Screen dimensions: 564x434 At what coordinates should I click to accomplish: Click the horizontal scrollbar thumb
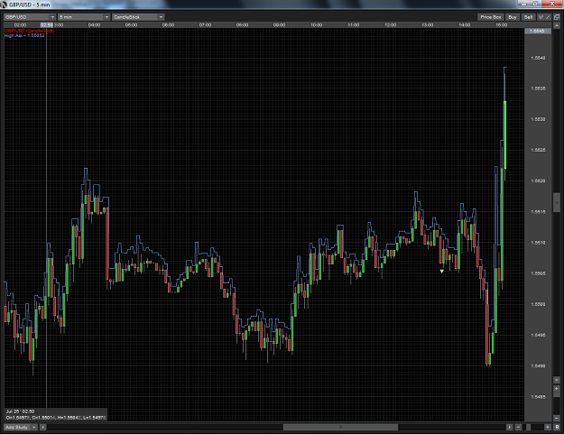[x=340, y=427]
